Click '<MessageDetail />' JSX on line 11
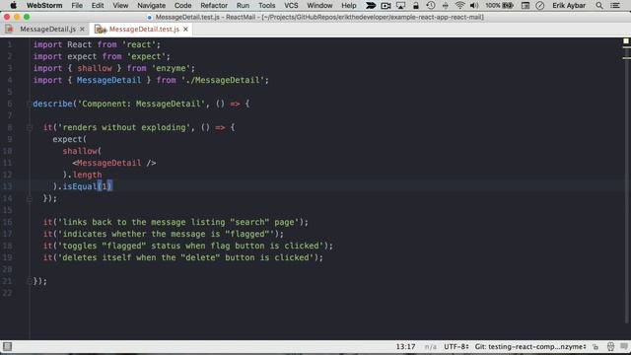This screenshot has width=631, height=355. (114, 163)
